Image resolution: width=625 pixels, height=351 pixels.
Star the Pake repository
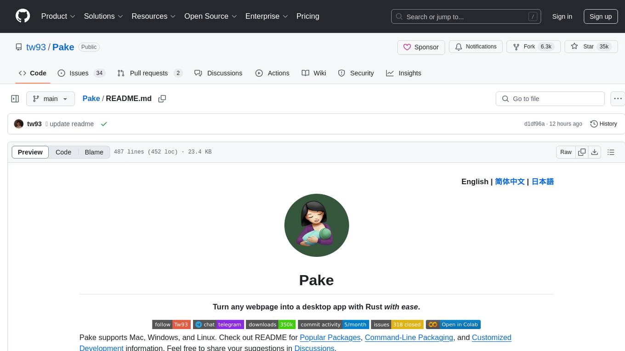pyautogui.click(x=591, y=47)
